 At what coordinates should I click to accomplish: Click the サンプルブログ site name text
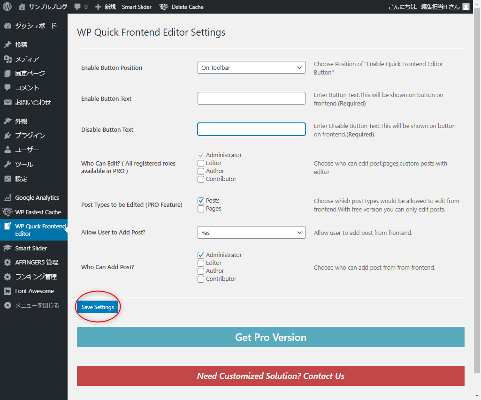point(48,7)
